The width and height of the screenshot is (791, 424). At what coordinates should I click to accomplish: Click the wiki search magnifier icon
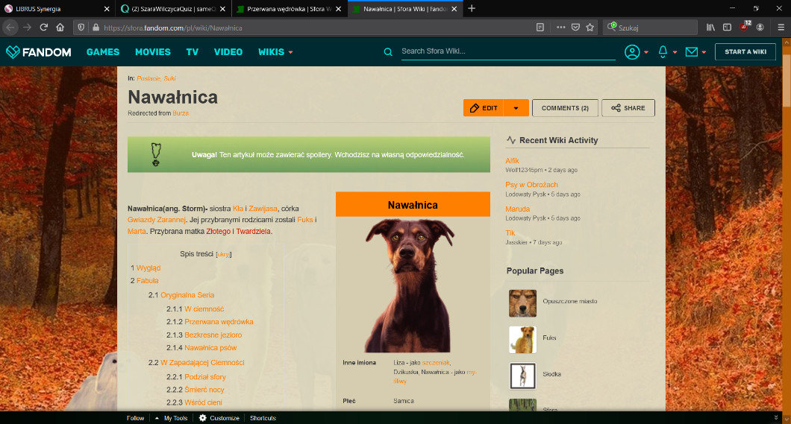point(388,52)
